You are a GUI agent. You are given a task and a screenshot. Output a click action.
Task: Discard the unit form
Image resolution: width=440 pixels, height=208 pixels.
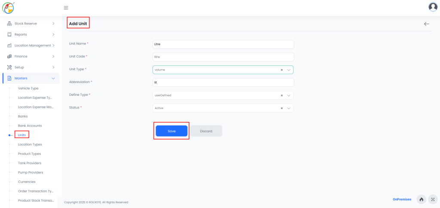(206, 131)
